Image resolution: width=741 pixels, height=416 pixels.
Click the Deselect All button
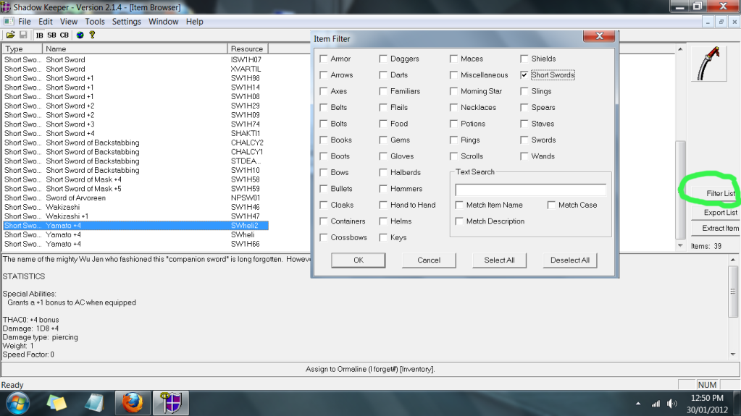tap(569, 260)
